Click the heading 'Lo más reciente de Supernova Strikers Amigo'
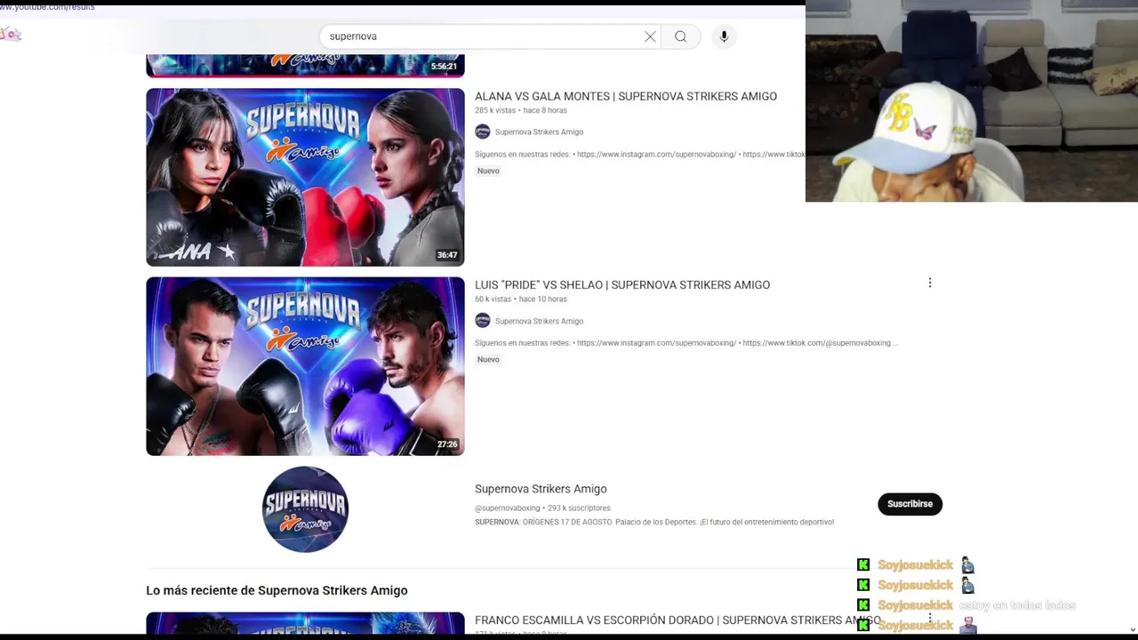 coord(276,590)
